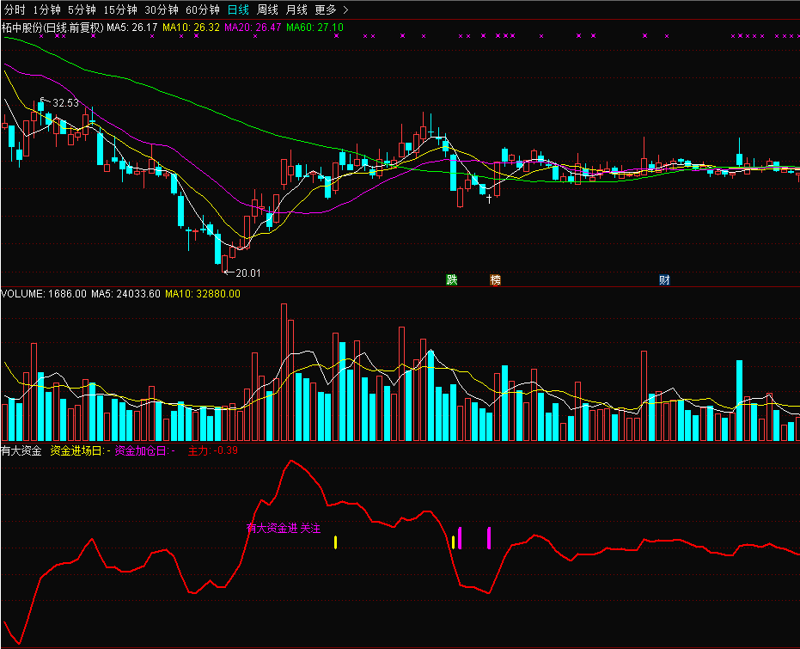The height and width of the screenshot is (649, 800).
Task: Select the 60分钟 period tab
Action: pyautogui.click(x=203, y=9)
